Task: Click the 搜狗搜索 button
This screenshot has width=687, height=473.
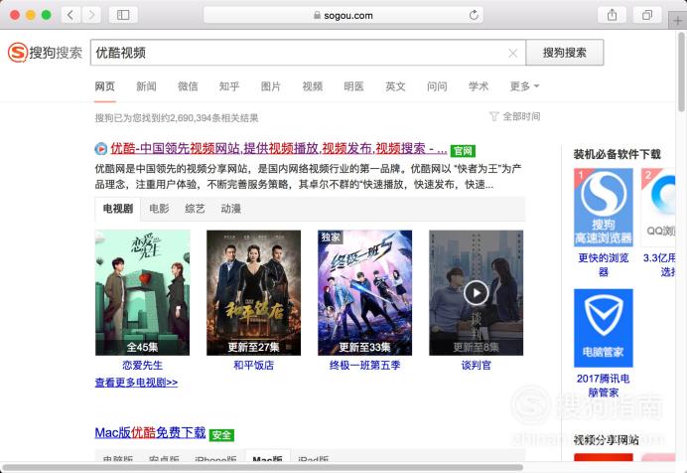Action: pyautogui.click(x=564, y=53)
